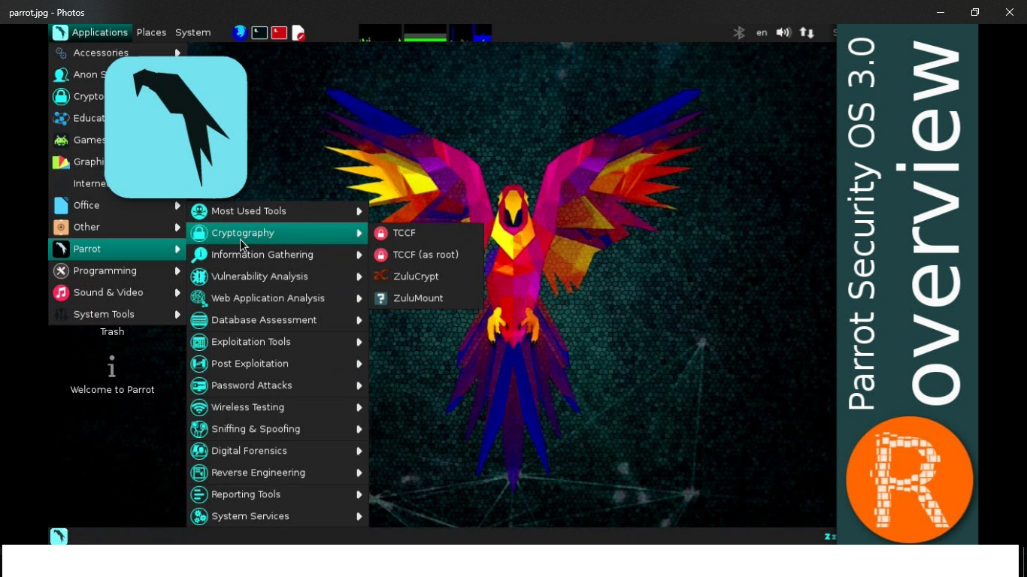Click the volume speaker icon
Image resolution: width=1027 pixels, height=577 pixels.
(x=783, y=32)
